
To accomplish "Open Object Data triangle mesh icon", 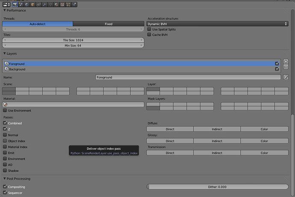I will click(50, 5).
